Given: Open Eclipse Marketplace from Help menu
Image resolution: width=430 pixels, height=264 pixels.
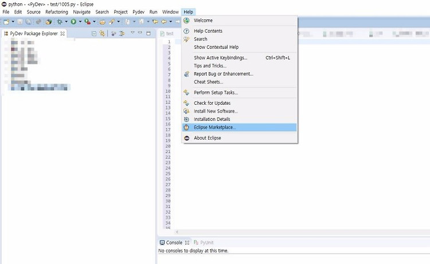Looking at the screenshot, I should click(x=240, y=127).
